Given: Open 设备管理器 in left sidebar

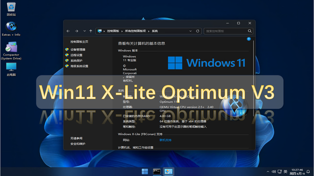Looking at the screenshot, I should pyautogui.click(x=78, y=50).
